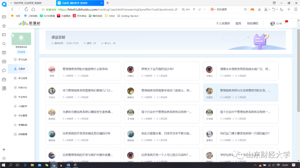This screenshot has width=300, height=168.
Task: Open 学情数据 in the course menu
Action: (x=21, y=125)
